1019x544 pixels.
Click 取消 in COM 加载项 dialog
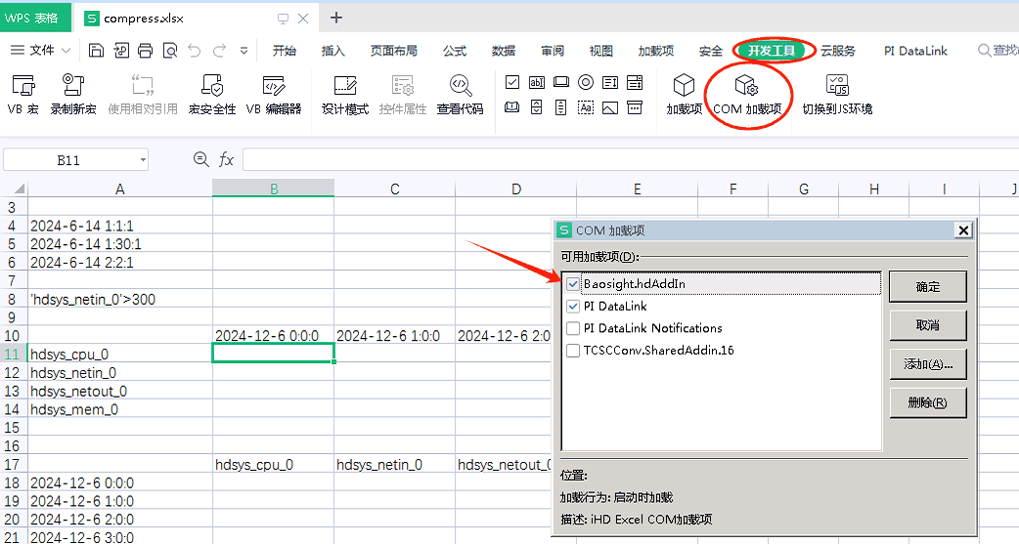click(x=928, y=324)
